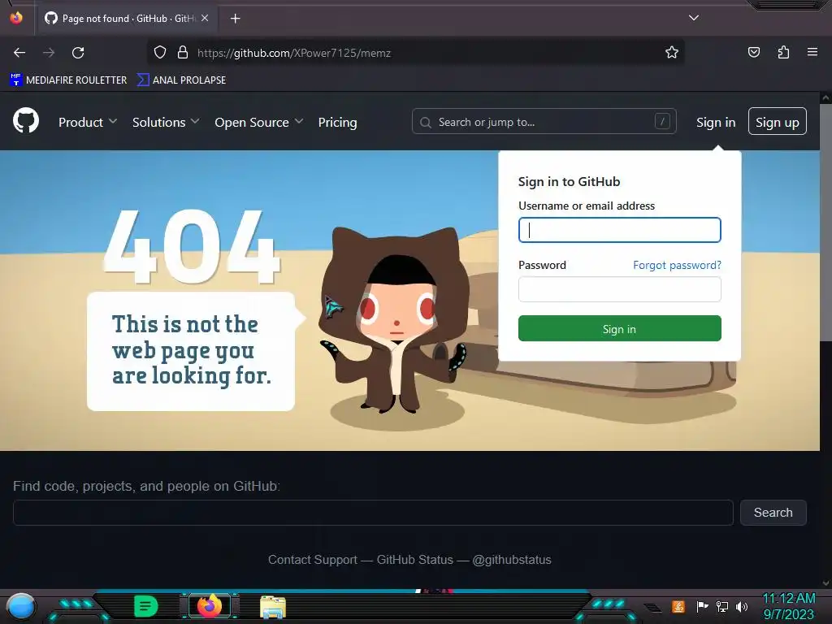This screenshot has width=832, height=624.
Task: Close the Page not found tab
Action: coord(205,18)
